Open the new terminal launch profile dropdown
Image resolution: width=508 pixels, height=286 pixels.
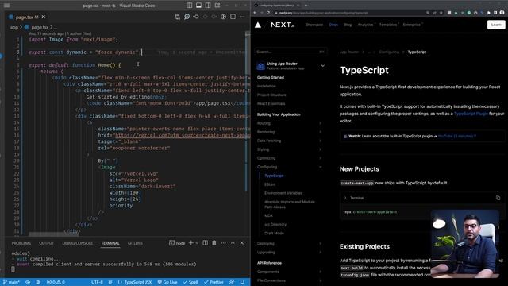[x=197, y=243]
